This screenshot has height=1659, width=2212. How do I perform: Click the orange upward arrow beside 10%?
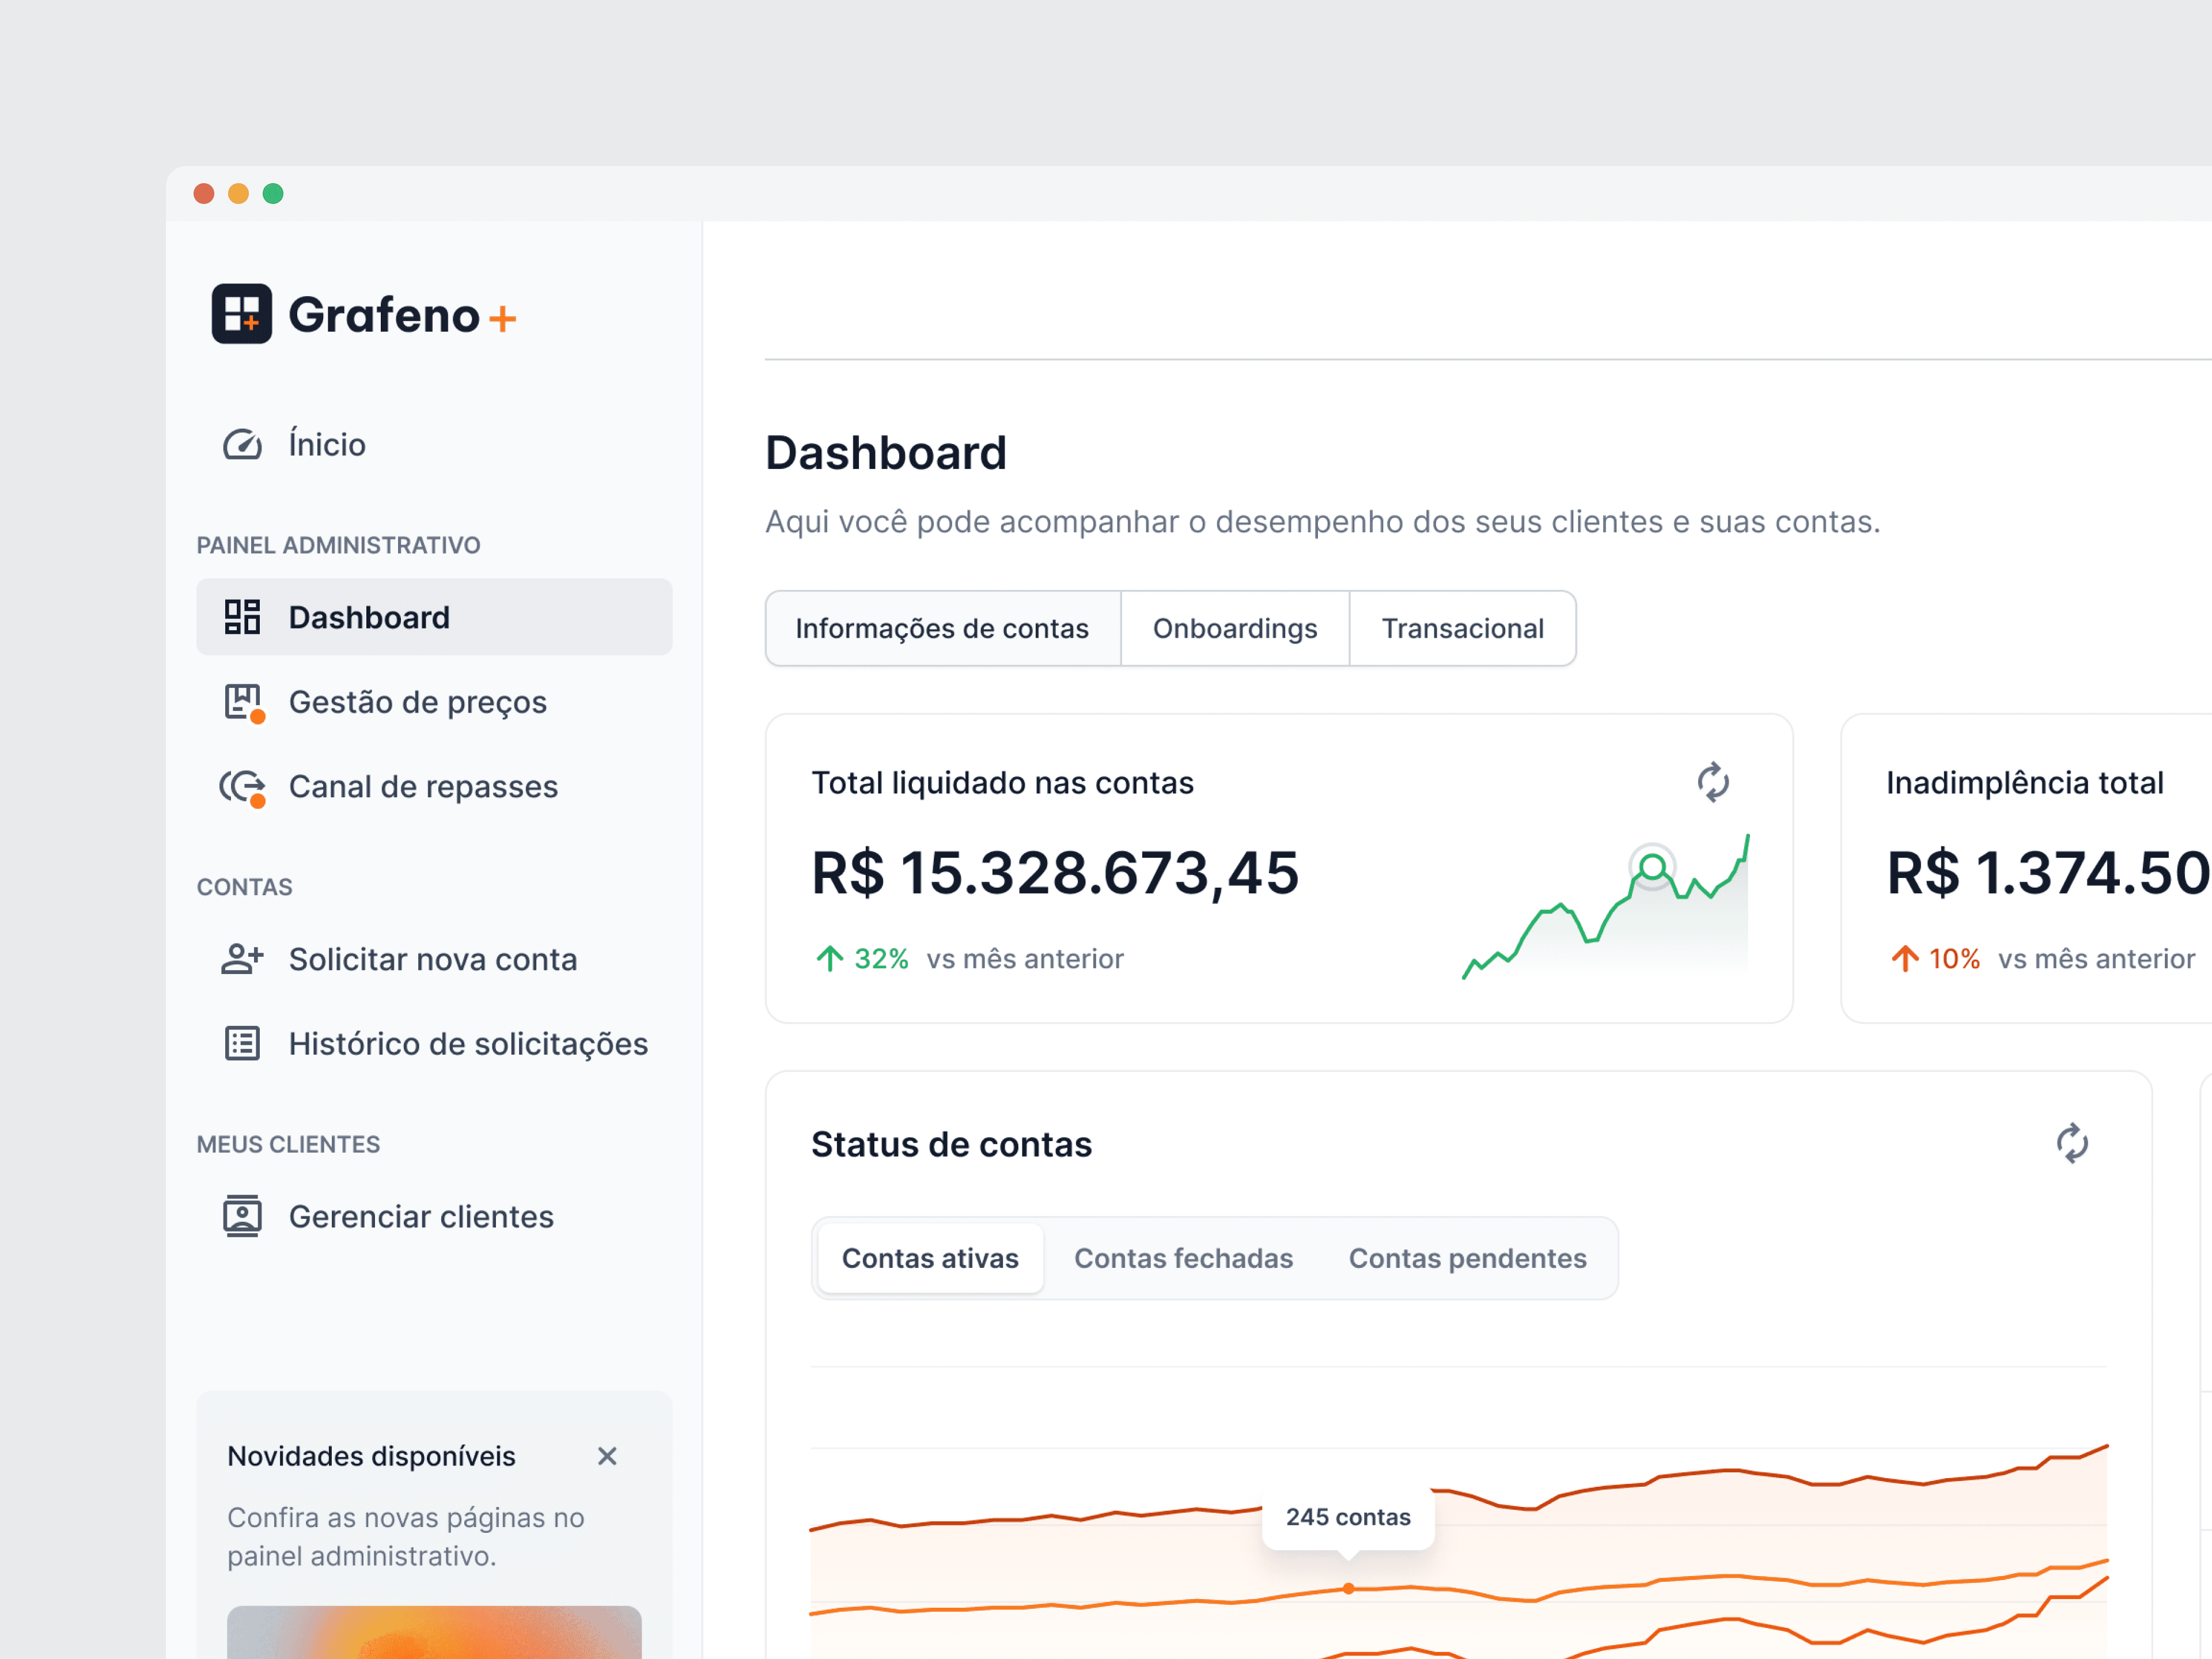point(1905,959)
